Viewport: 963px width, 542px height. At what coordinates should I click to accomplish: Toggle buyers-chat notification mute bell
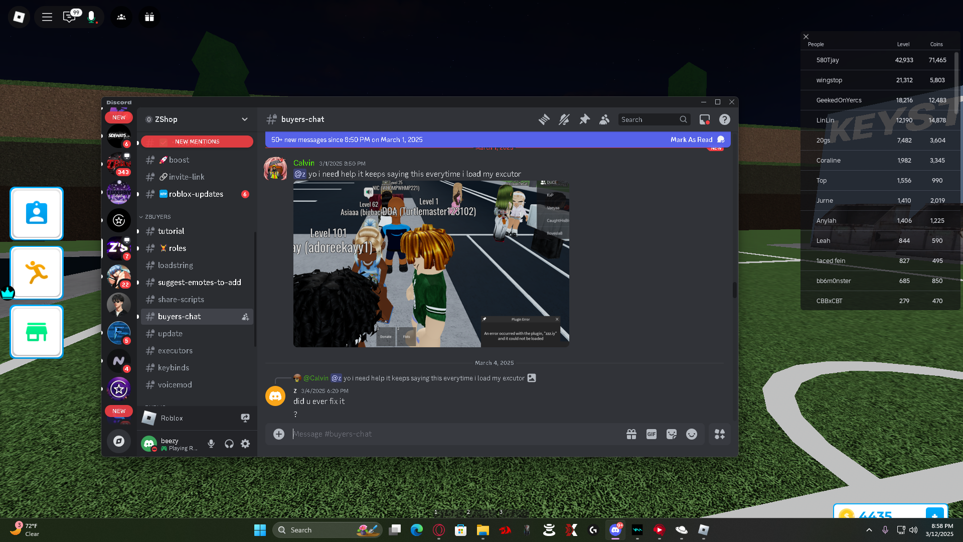564,119
